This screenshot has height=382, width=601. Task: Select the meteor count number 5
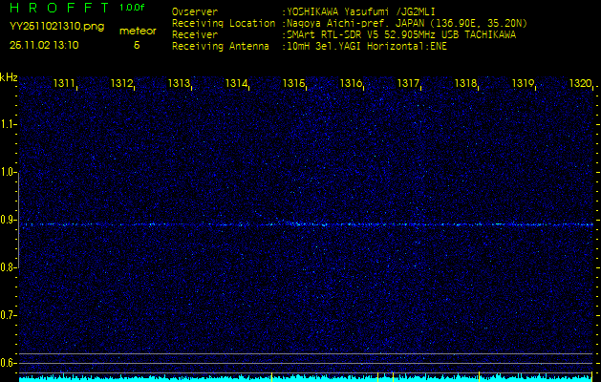tap(136, 45)
